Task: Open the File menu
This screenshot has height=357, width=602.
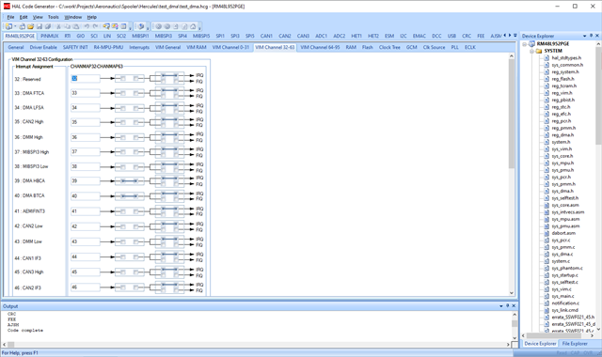Action: pos(10,17)
